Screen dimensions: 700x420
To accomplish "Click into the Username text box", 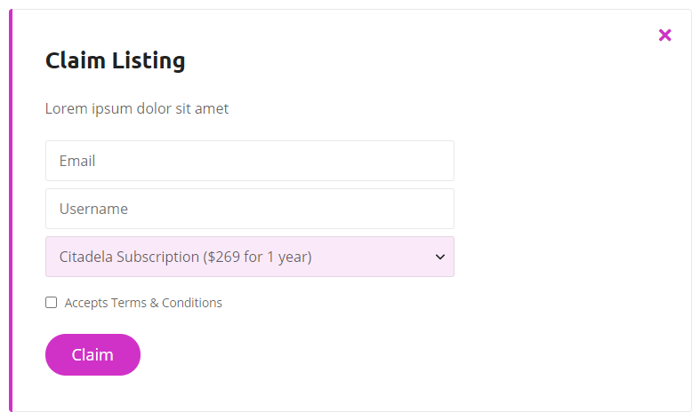I will (x=250, y=209).
